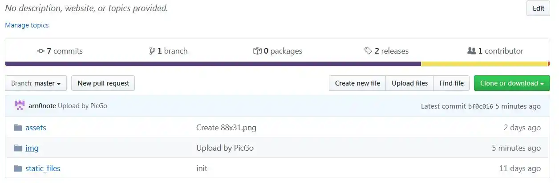Click the Edit description button
Screen dimensions: 559x183
(x=538, y=8)
